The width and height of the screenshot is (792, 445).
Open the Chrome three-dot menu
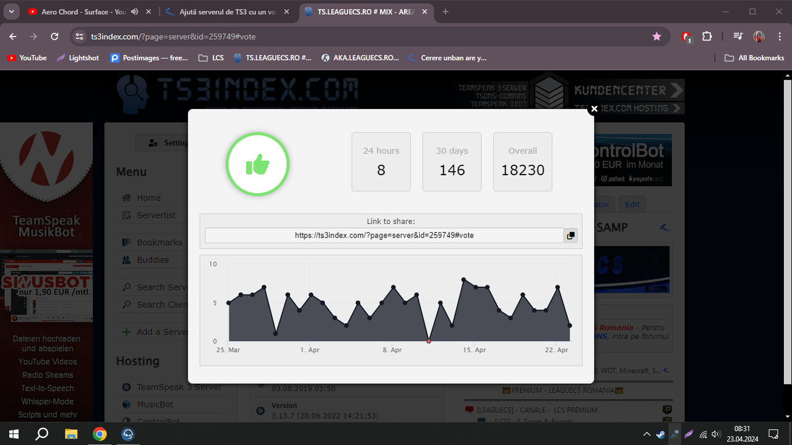pyautogui.click(x=778, y=37)
